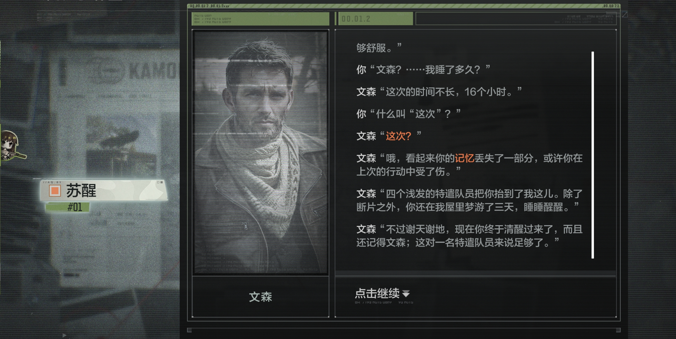Click the downward arrow next to 点击继续
676x339 pixels.
pyautogui.click(x=406, y=294)
